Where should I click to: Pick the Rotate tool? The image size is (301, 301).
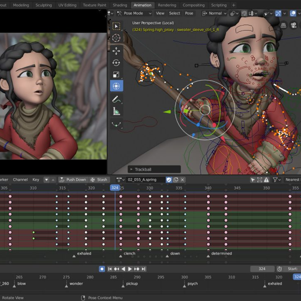116,63
